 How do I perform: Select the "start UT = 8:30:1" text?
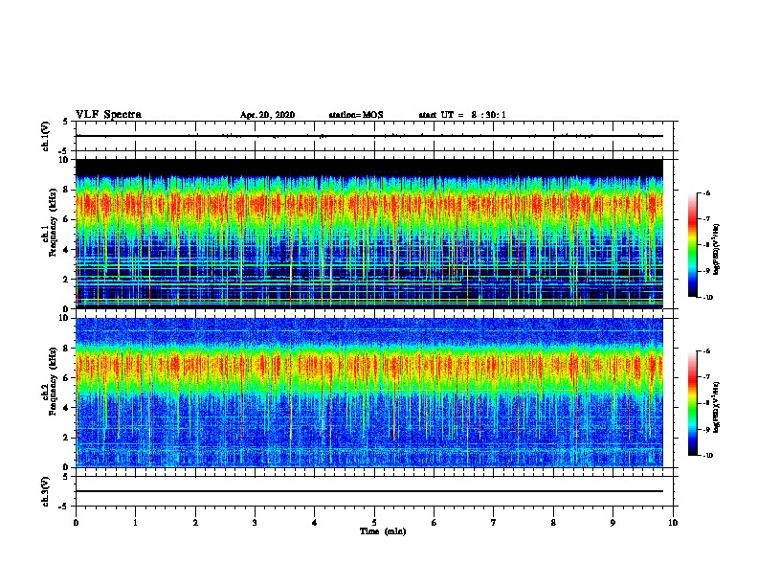(462, 115)
